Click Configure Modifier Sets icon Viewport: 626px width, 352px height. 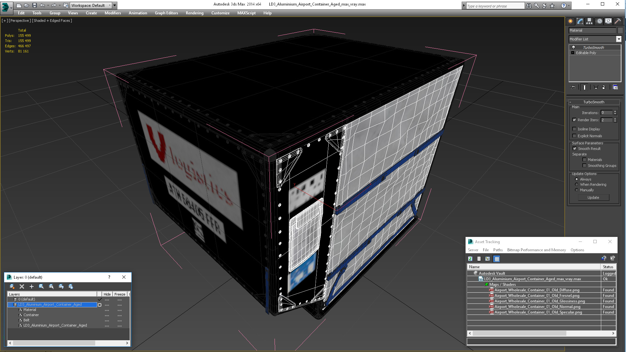click(x=616, y=87)
